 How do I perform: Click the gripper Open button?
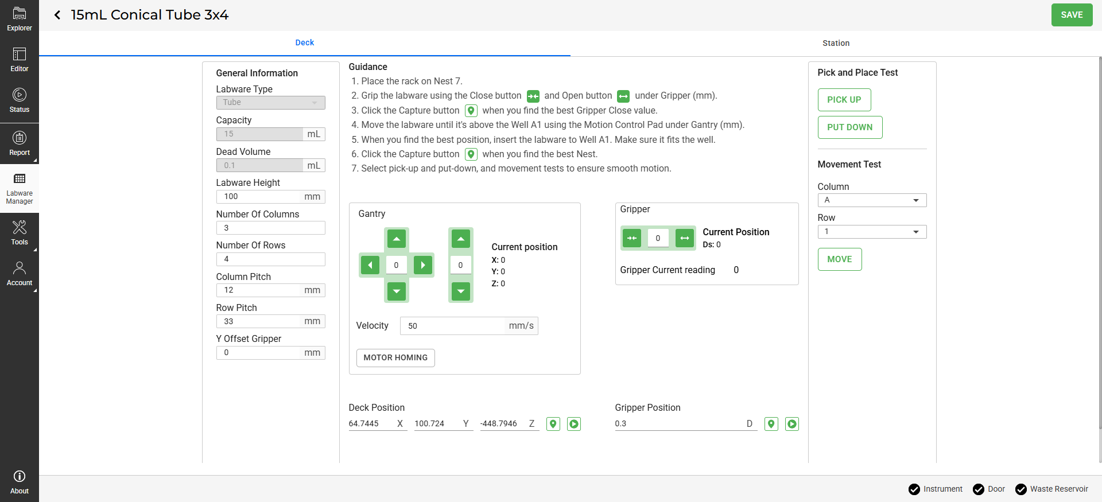[685, 238]
